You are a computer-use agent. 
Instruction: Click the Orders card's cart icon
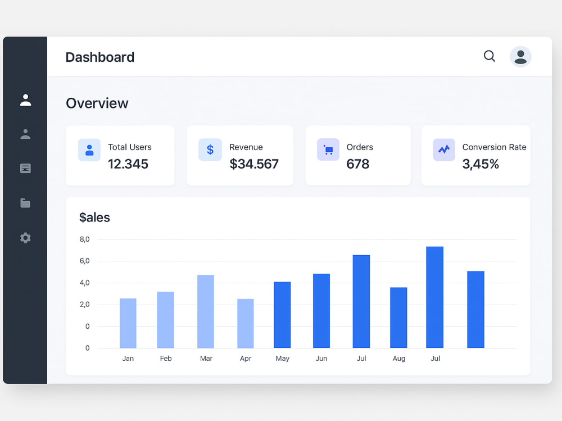pos(328,150)
